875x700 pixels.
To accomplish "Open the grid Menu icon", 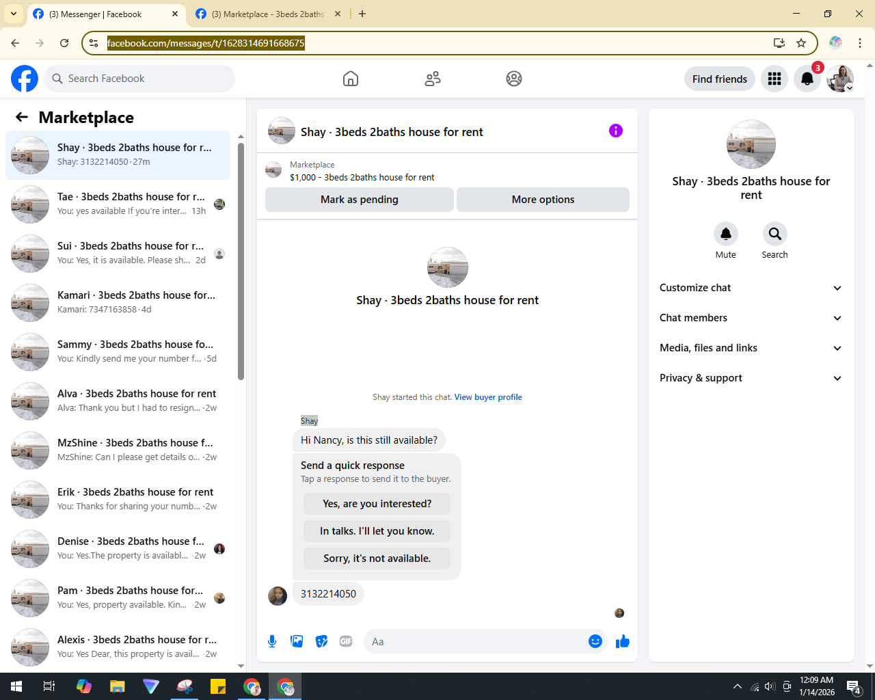I will 775,79.
